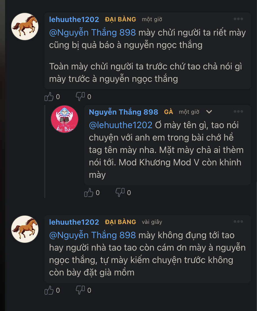View horse avatar of the first comment
Image resolution: width=257 pixels, height=311 pixels.
[25, 27]
